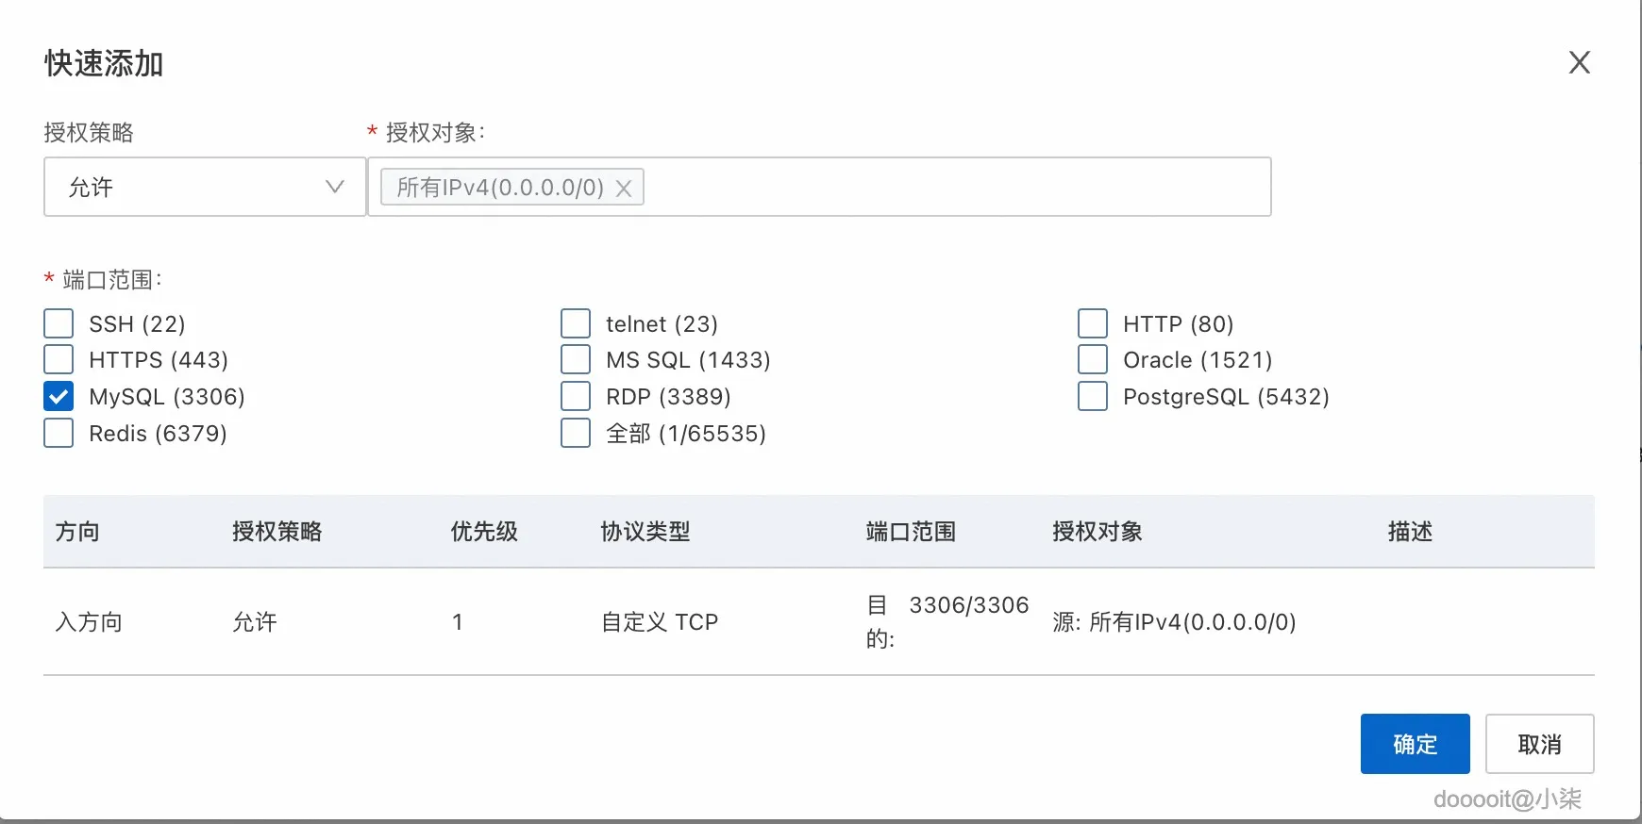Enable the telnet (23) checkbox

coord(575,322)
